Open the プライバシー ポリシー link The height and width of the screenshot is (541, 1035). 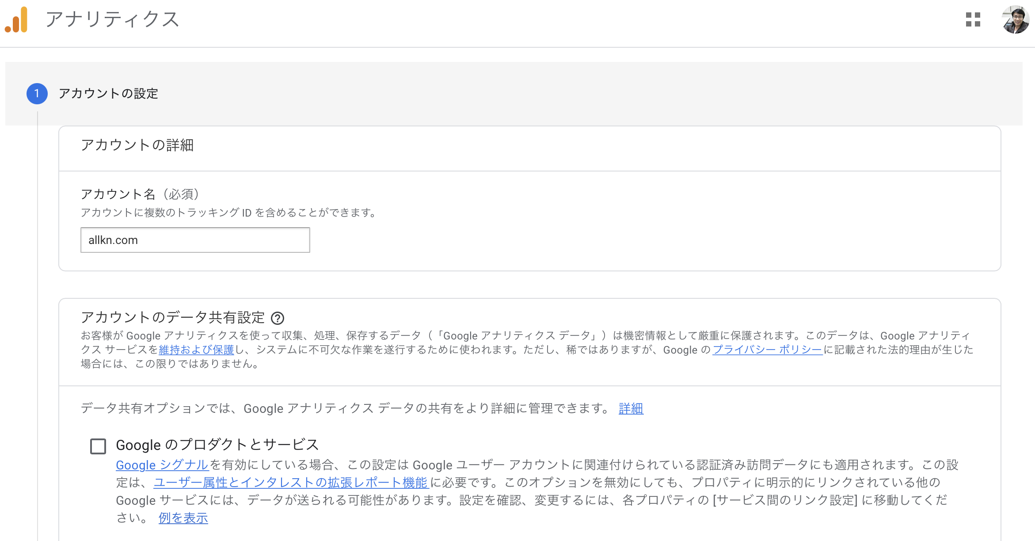coord(767,350)
